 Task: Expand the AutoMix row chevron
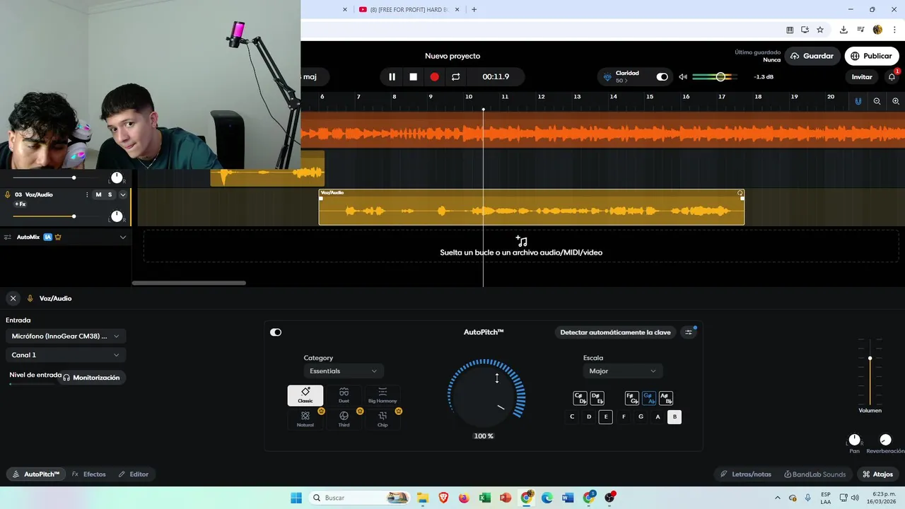point(123,238)
